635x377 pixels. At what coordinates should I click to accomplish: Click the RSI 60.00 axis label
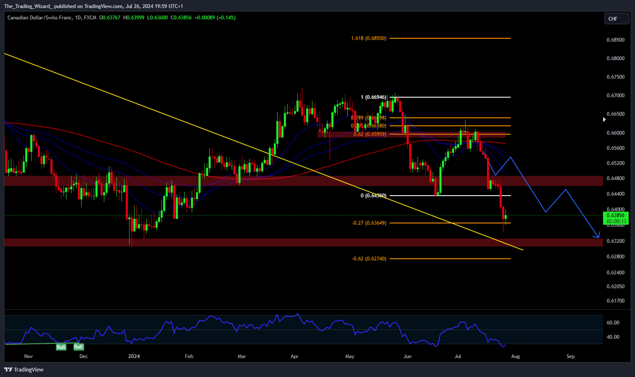click(613, 323)
